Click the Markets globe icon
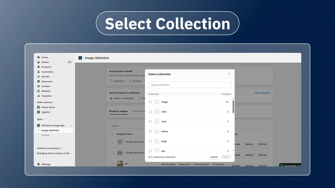The width and height of the screenshot is (335, 188). click(39, 91)
